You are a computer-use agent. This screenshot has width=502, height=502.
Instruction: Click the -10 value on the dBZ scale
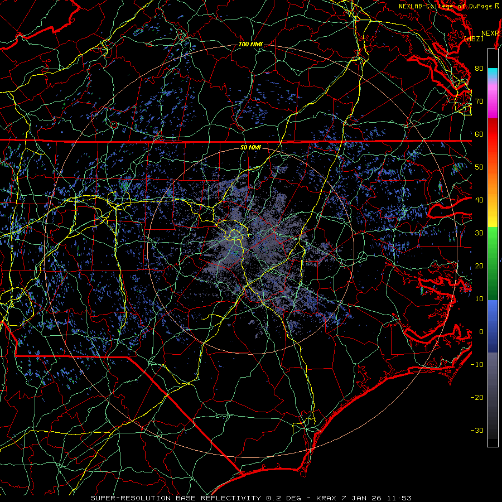477,365
